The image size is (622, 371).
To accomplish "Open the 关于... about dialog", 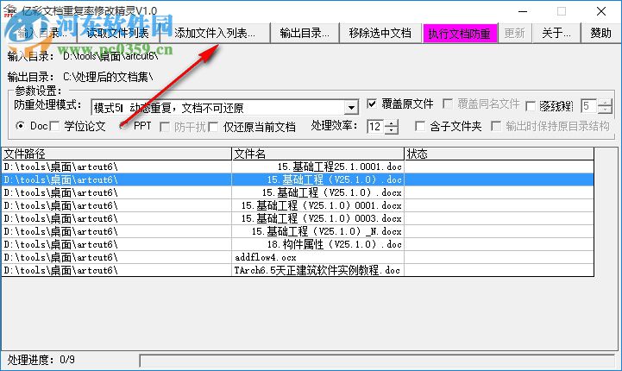I will 556,34.
